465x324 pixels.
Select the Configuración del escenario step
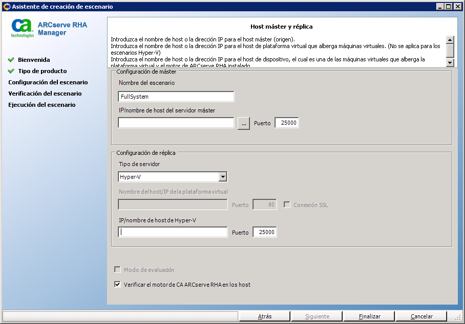point(48,82)
